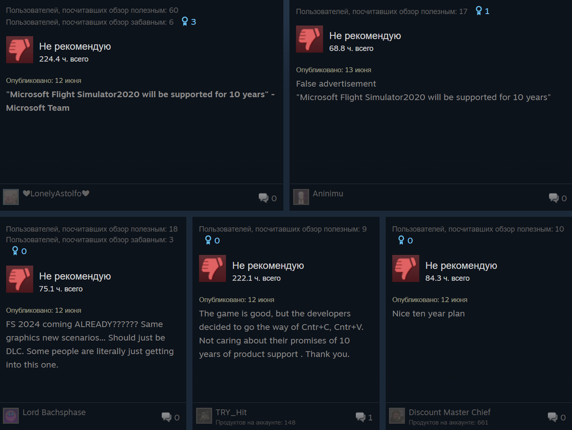Click thumbs-down icon on LonelyAstolfo's review

(20, 49)
